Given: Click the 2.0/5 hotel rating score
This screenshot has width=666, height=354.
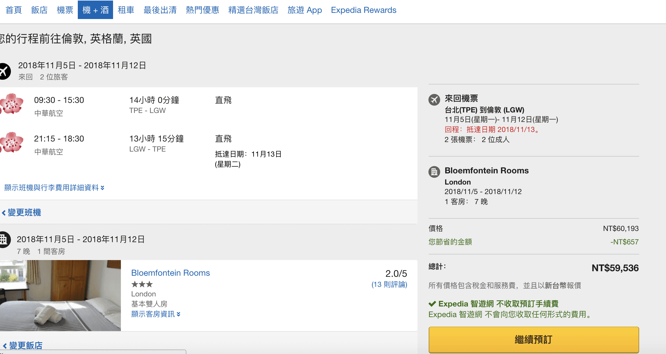Looking at the screenshot, I should (x=396, y=273).
